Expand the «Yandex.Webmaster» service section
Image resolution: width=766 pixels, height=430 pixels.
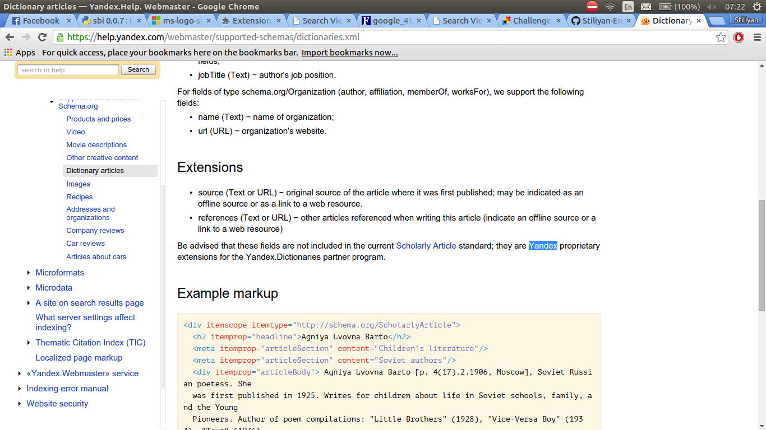[x=20, y=373]
